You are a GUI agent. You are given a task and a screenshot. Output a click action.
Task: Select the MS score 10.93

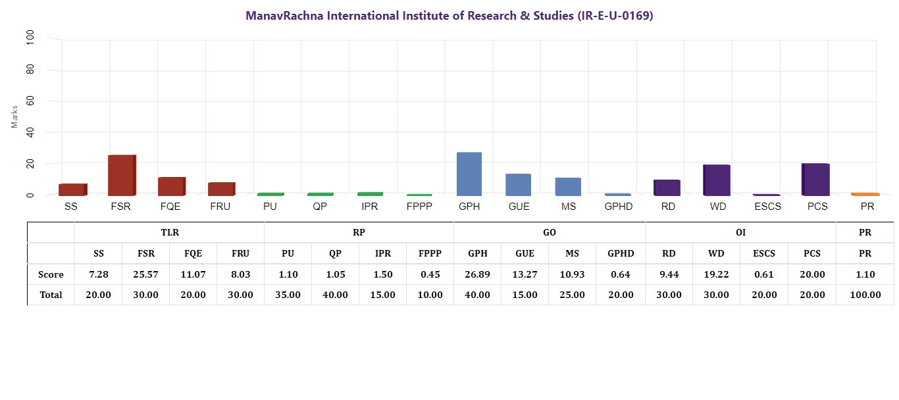point(573,274)
